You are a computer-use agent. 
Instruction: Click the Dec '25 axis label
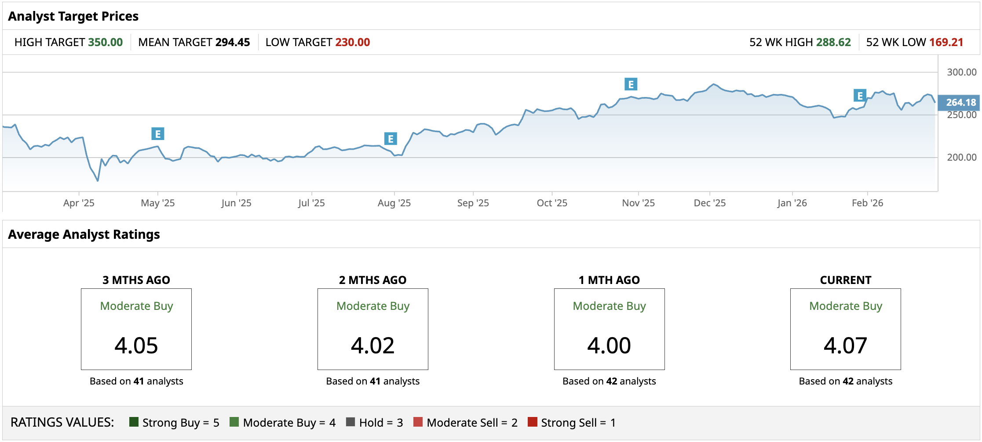[x=709, y=203]
